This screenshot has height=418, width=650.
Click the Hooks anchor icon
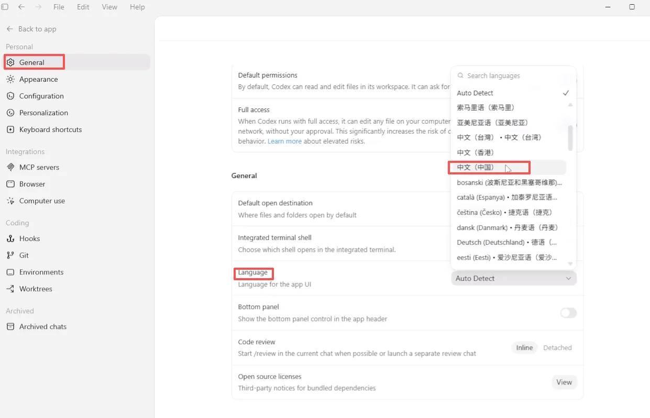pos(10,238)
